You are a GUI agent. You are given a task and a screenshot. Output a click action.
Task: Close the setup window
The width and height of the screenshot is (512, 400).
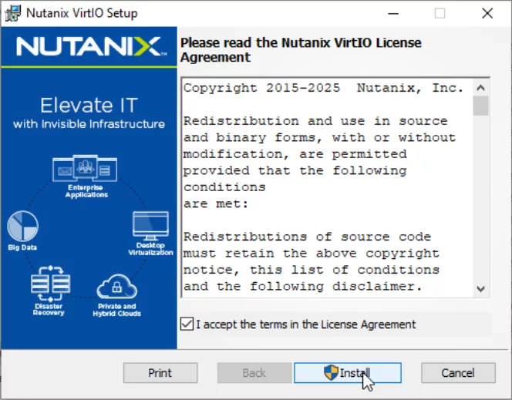tap(487, 13)
